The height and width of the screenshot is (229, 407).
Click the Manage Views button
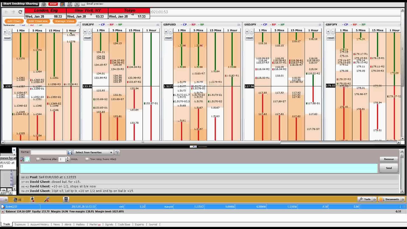coord(65,21)
